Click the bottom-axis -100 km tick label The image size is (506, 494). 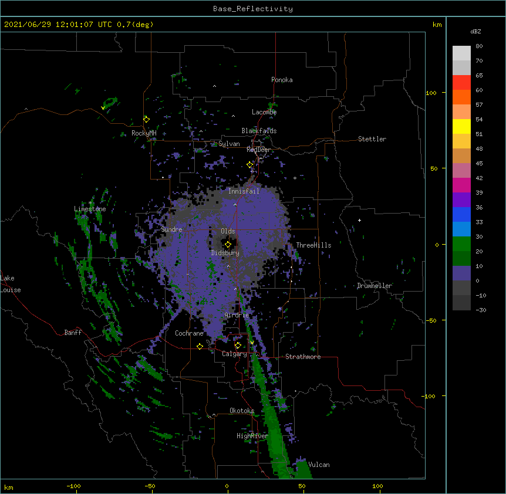(x=73, y=486)
